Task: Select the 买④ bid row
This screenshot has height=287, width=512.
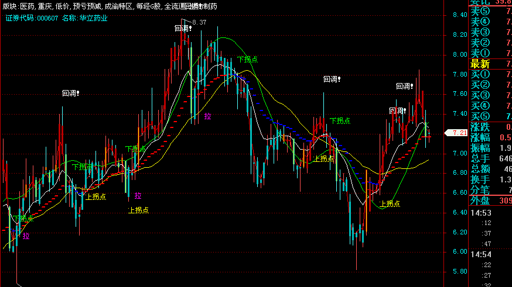Action: 491,106
